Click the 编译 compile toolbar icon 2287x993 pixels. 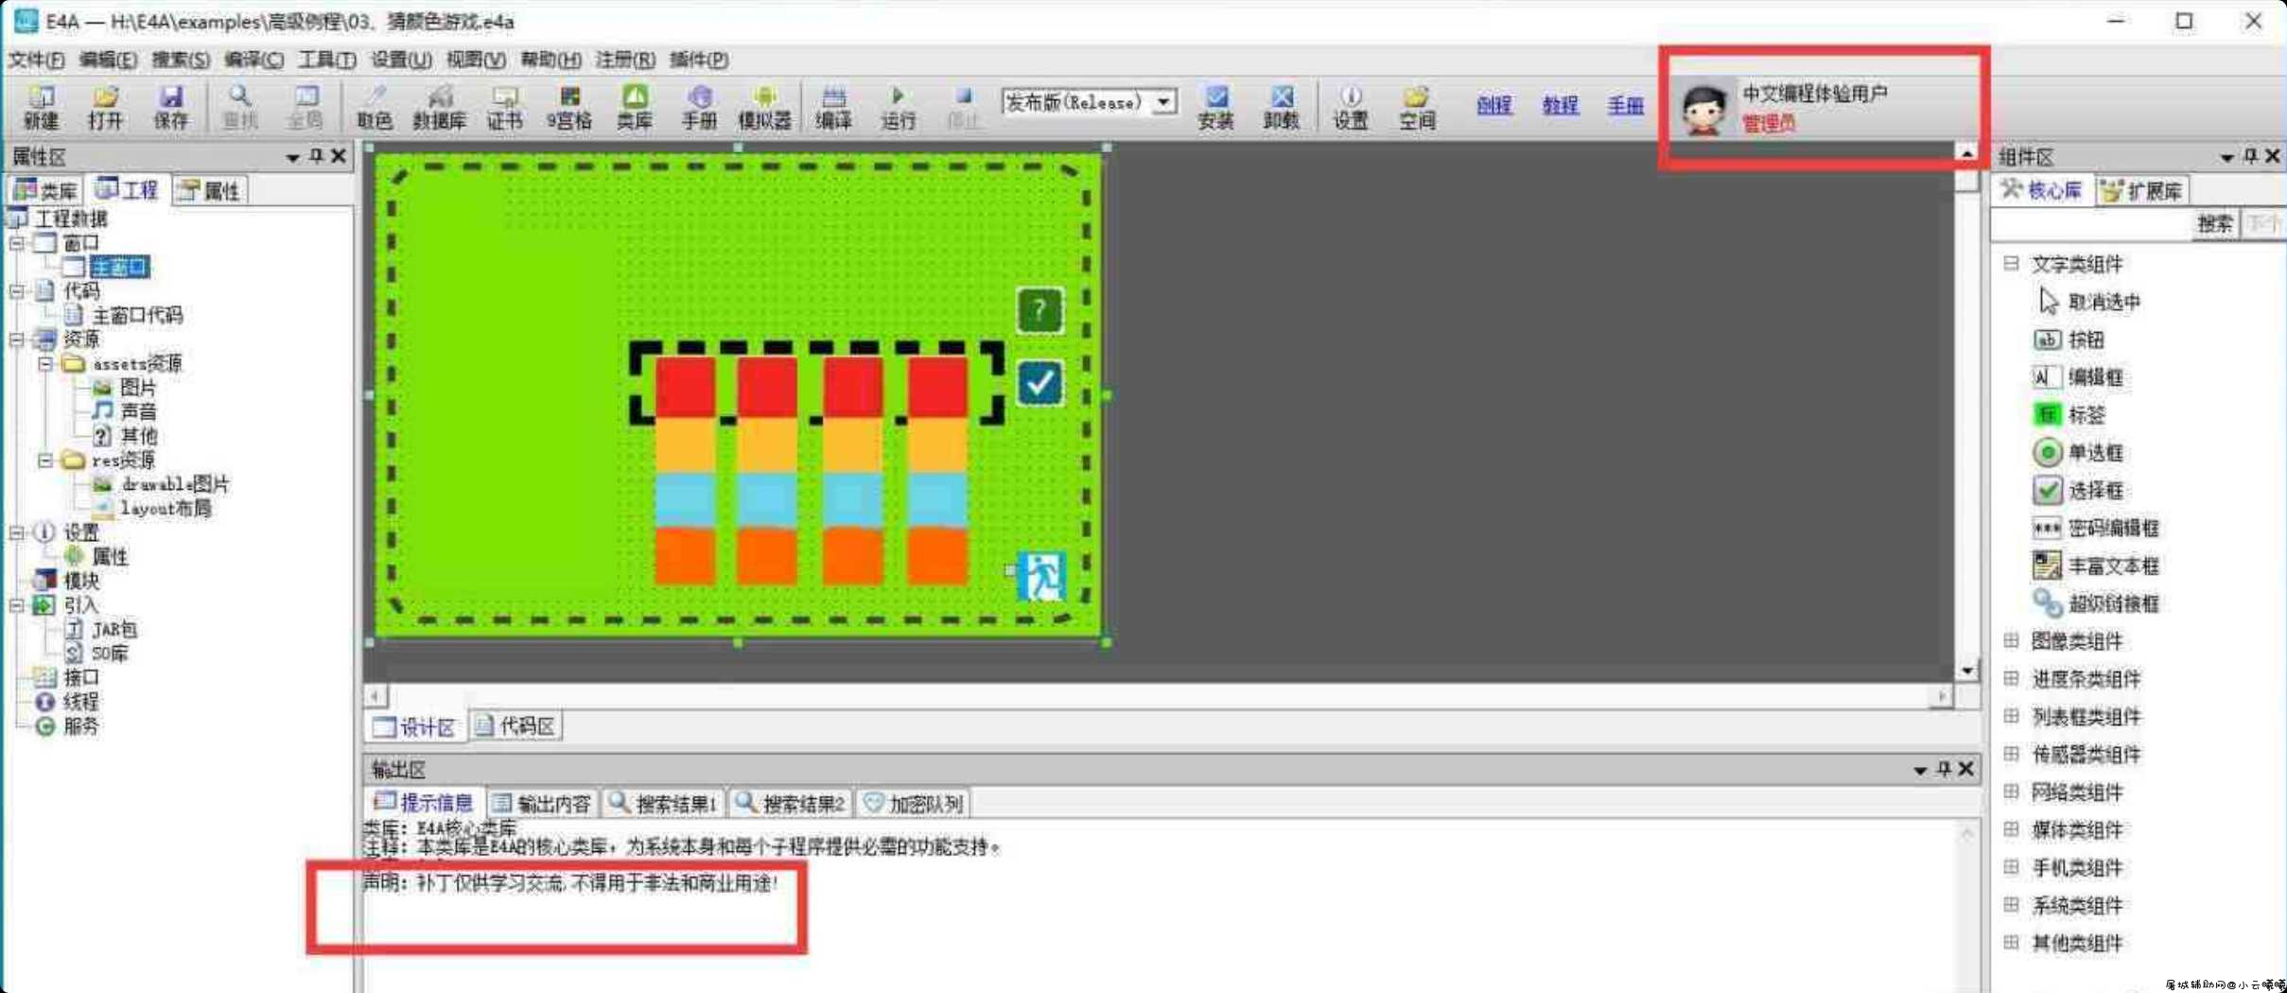(x=833, y=106)
